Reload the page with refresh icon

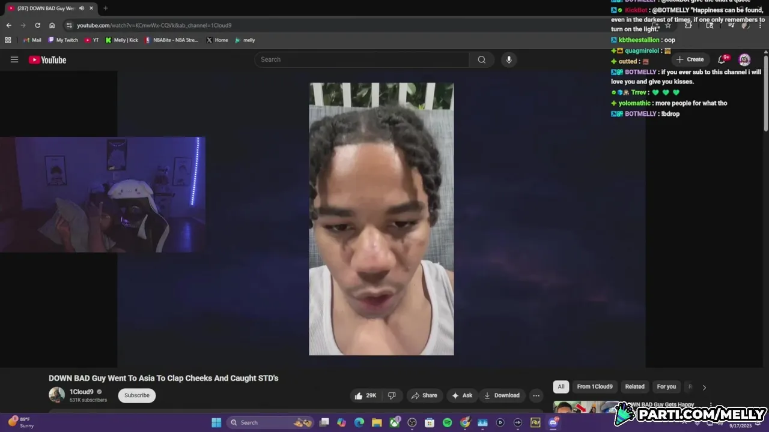point(37,25)
